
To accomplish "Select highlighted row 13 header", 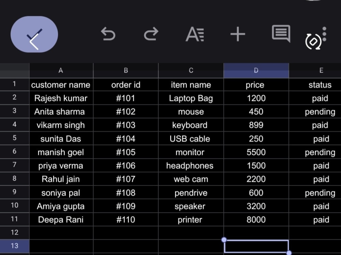I will (x=15, y=246).
